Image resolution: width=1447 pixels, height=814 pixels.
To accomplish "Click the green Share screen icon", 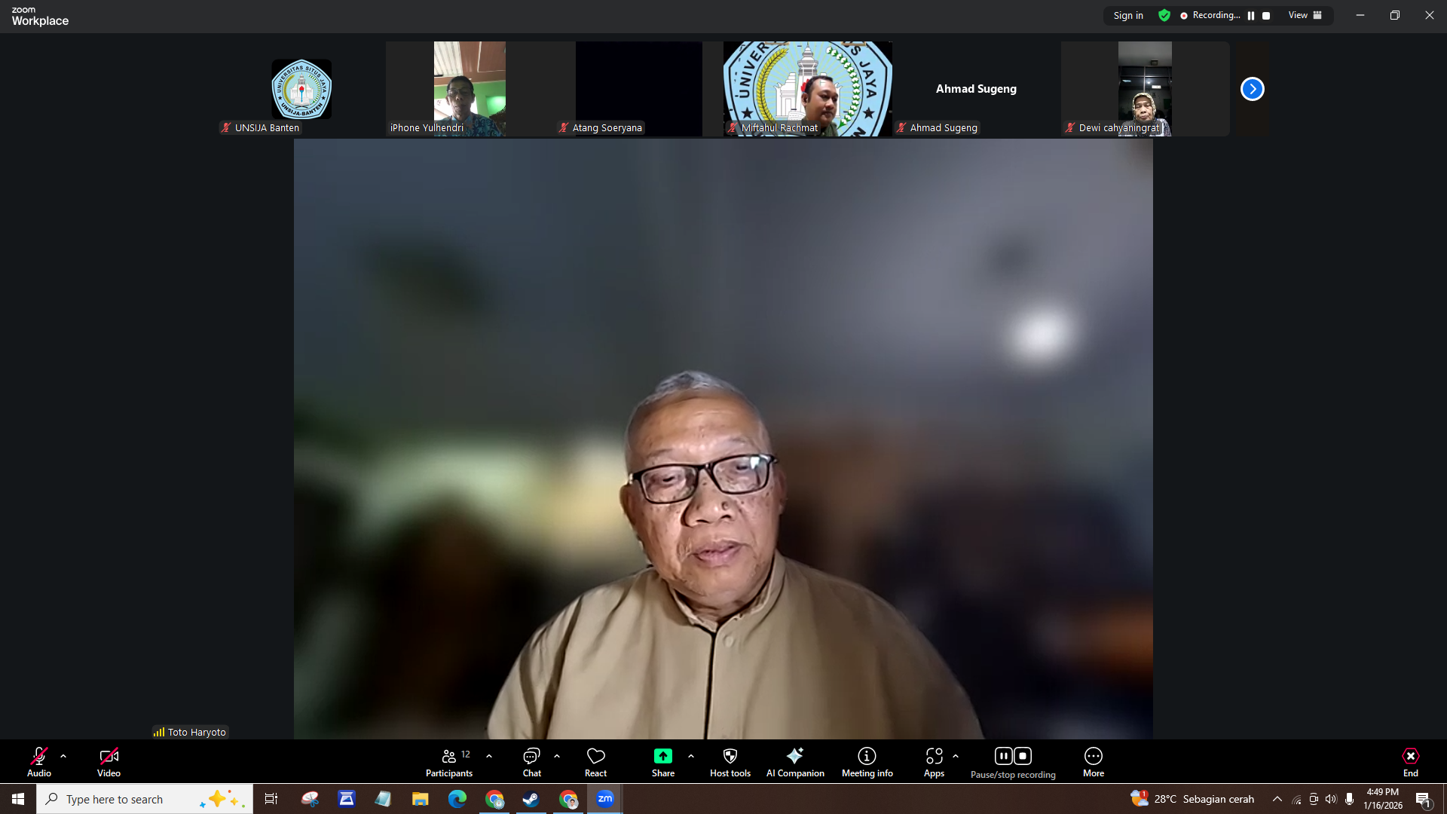I will (x=662, y=757).
